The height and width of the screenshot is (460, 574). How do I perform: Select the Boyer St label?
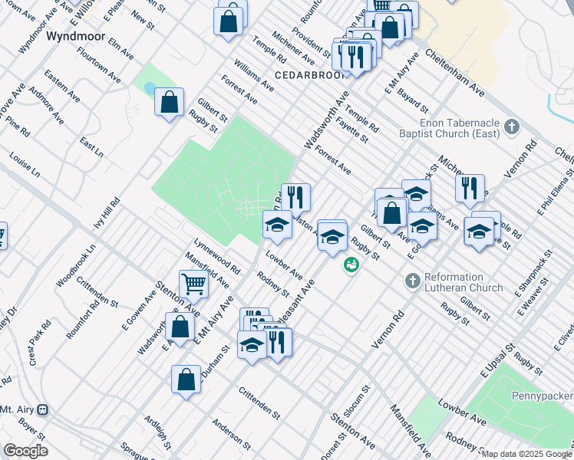[31, 429]
